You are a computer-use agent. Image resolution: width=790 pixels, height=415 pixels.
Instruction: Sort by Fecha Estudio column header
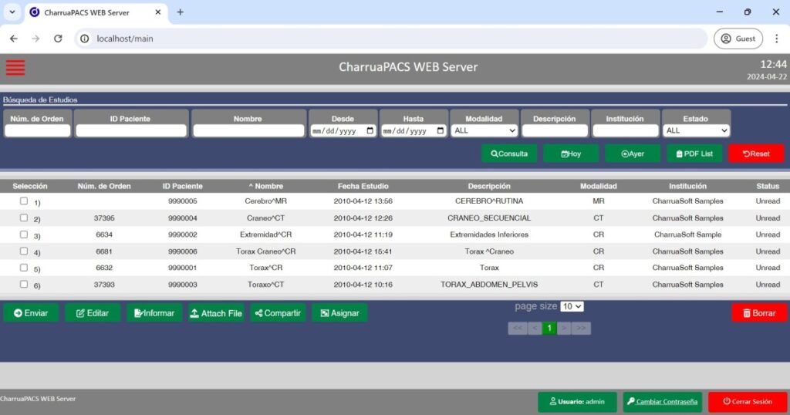tap(363, 186)
